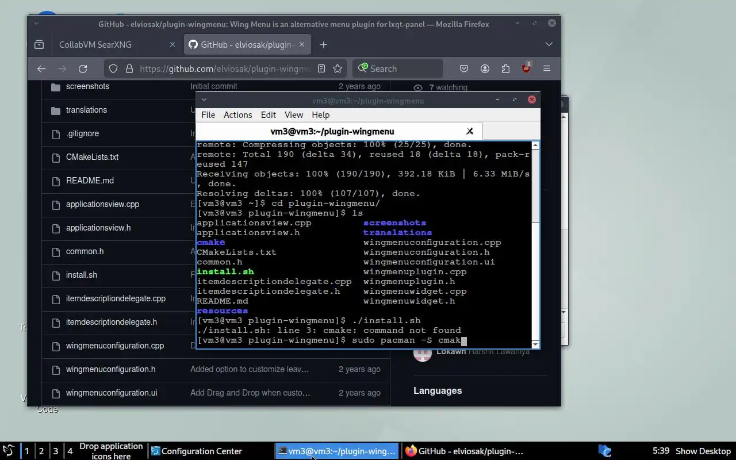
Task: Go back in Firefox
Action: click(x=41, y=68)
